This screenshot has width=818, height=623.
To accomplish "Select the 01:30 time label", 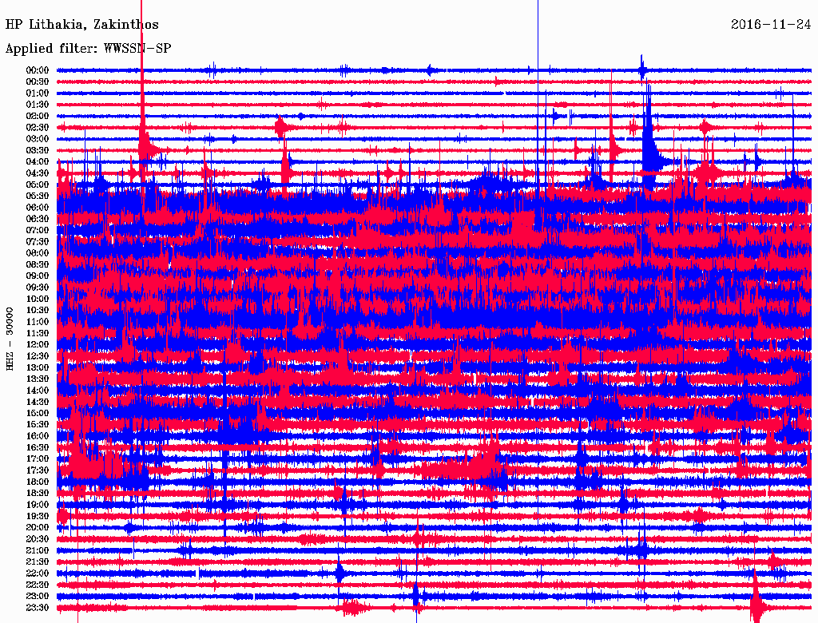I will (38, 105).
